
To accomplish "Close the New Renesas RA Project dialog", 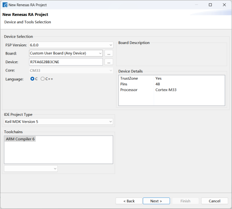I will pos(224,5).
